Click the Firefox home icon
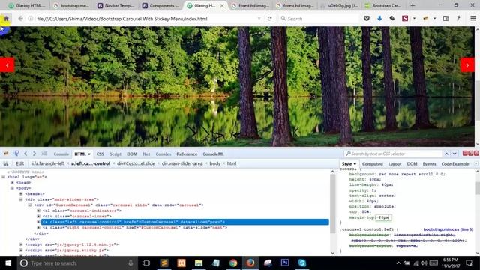This screenshot has width=480, height=270. point(6,18)
